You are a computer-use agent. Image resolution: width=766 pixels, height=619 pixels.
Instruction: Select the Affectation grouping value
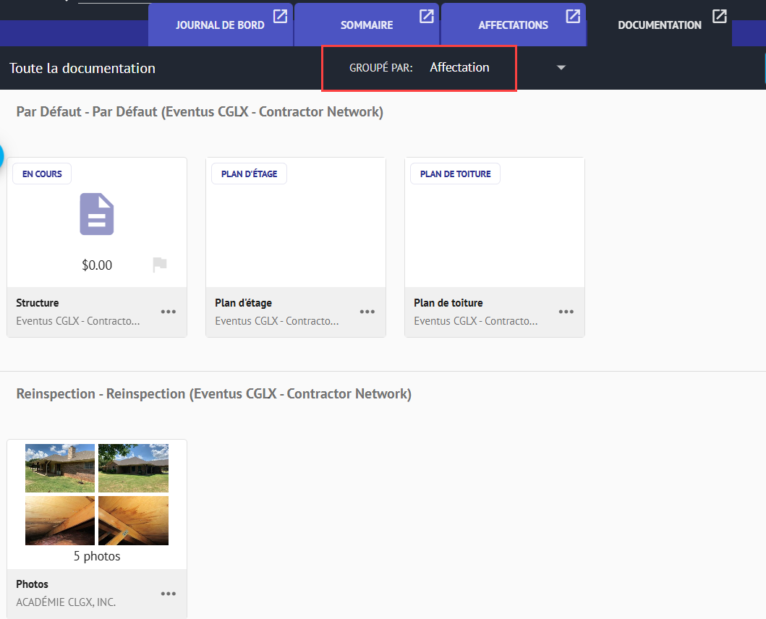point(459,67)
